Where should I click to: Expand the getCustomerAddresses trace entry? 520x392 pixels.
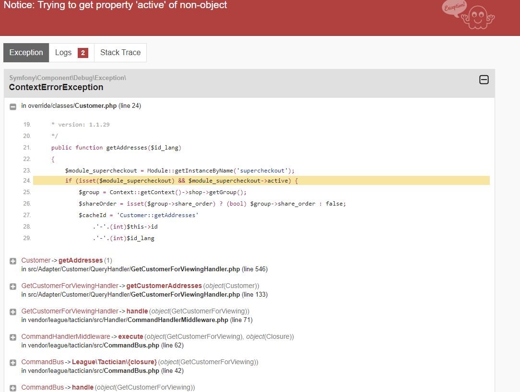13,287
